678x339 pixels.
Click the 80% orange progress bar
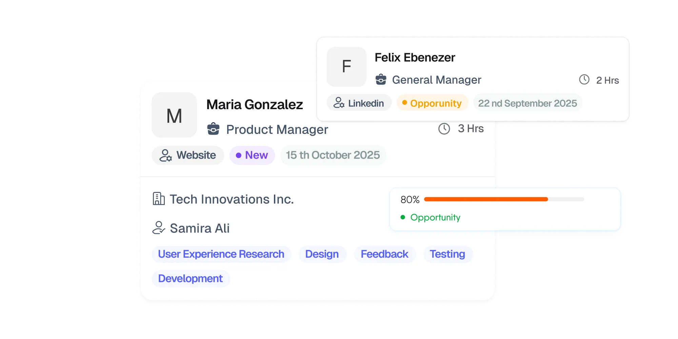(504, 199)
